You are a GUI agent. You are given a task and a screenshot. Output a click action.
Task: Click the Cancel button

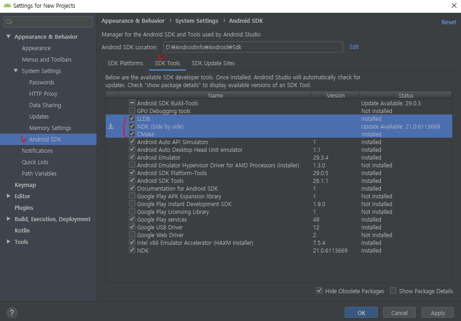pos(399,313)
